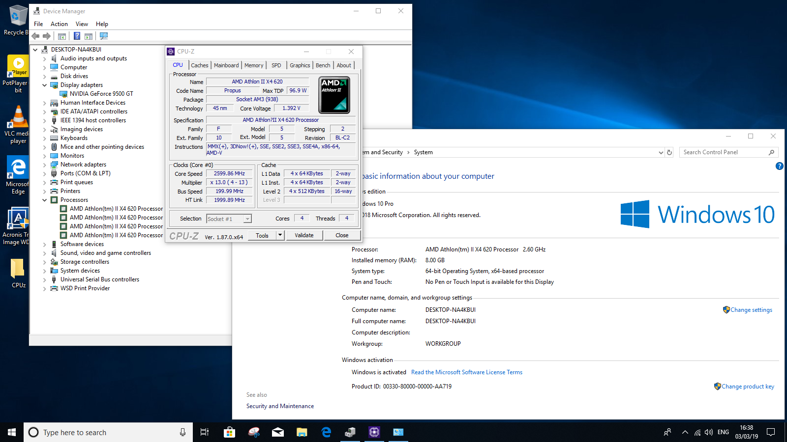Open the Action menu in Device Manager
Screen dimensions: 787x442
point(59,24)
